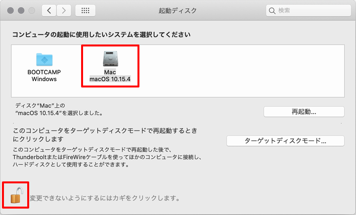
Task: Click the ThunderboltまたはFireWire description line
Action: point(107,157)
